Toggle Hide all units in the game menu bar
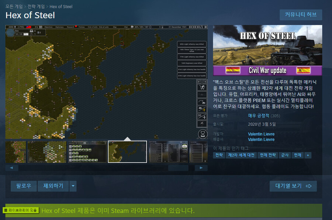 [x=104, y=27]
